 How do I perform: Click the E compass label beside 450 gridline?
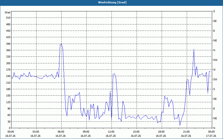pyautogui.click(x=214, y=31)
